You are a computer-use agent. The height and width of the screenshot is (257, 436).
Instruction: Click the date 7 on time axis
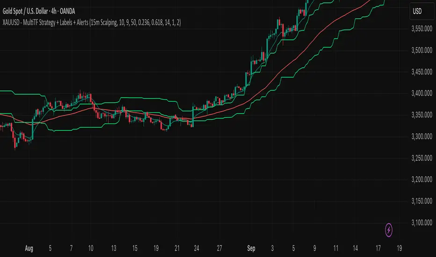click(x=71, y=249)
